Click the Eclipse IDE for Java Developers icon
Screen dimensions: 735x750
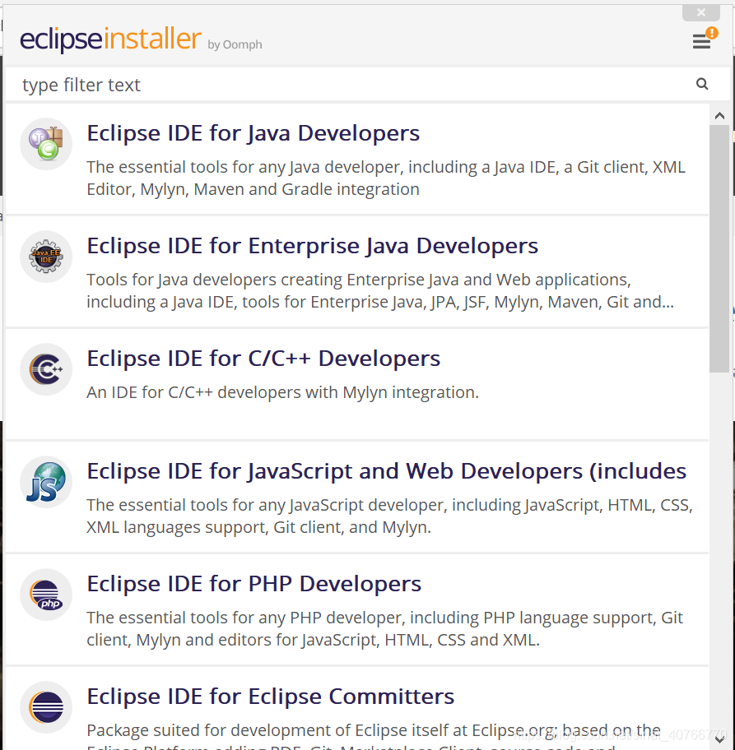click(45, 143)
